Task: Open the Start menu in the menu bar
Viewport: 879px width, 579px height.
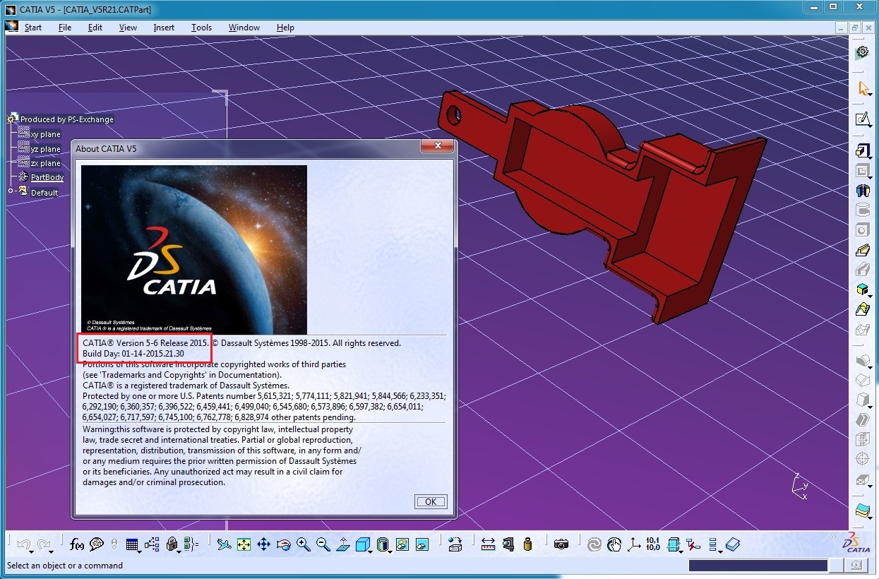Action: coord(33,28)
